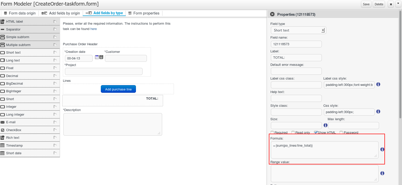Follow the 'here' instructions link
Screen dimensions: 402x185
[x=93, y=29]
